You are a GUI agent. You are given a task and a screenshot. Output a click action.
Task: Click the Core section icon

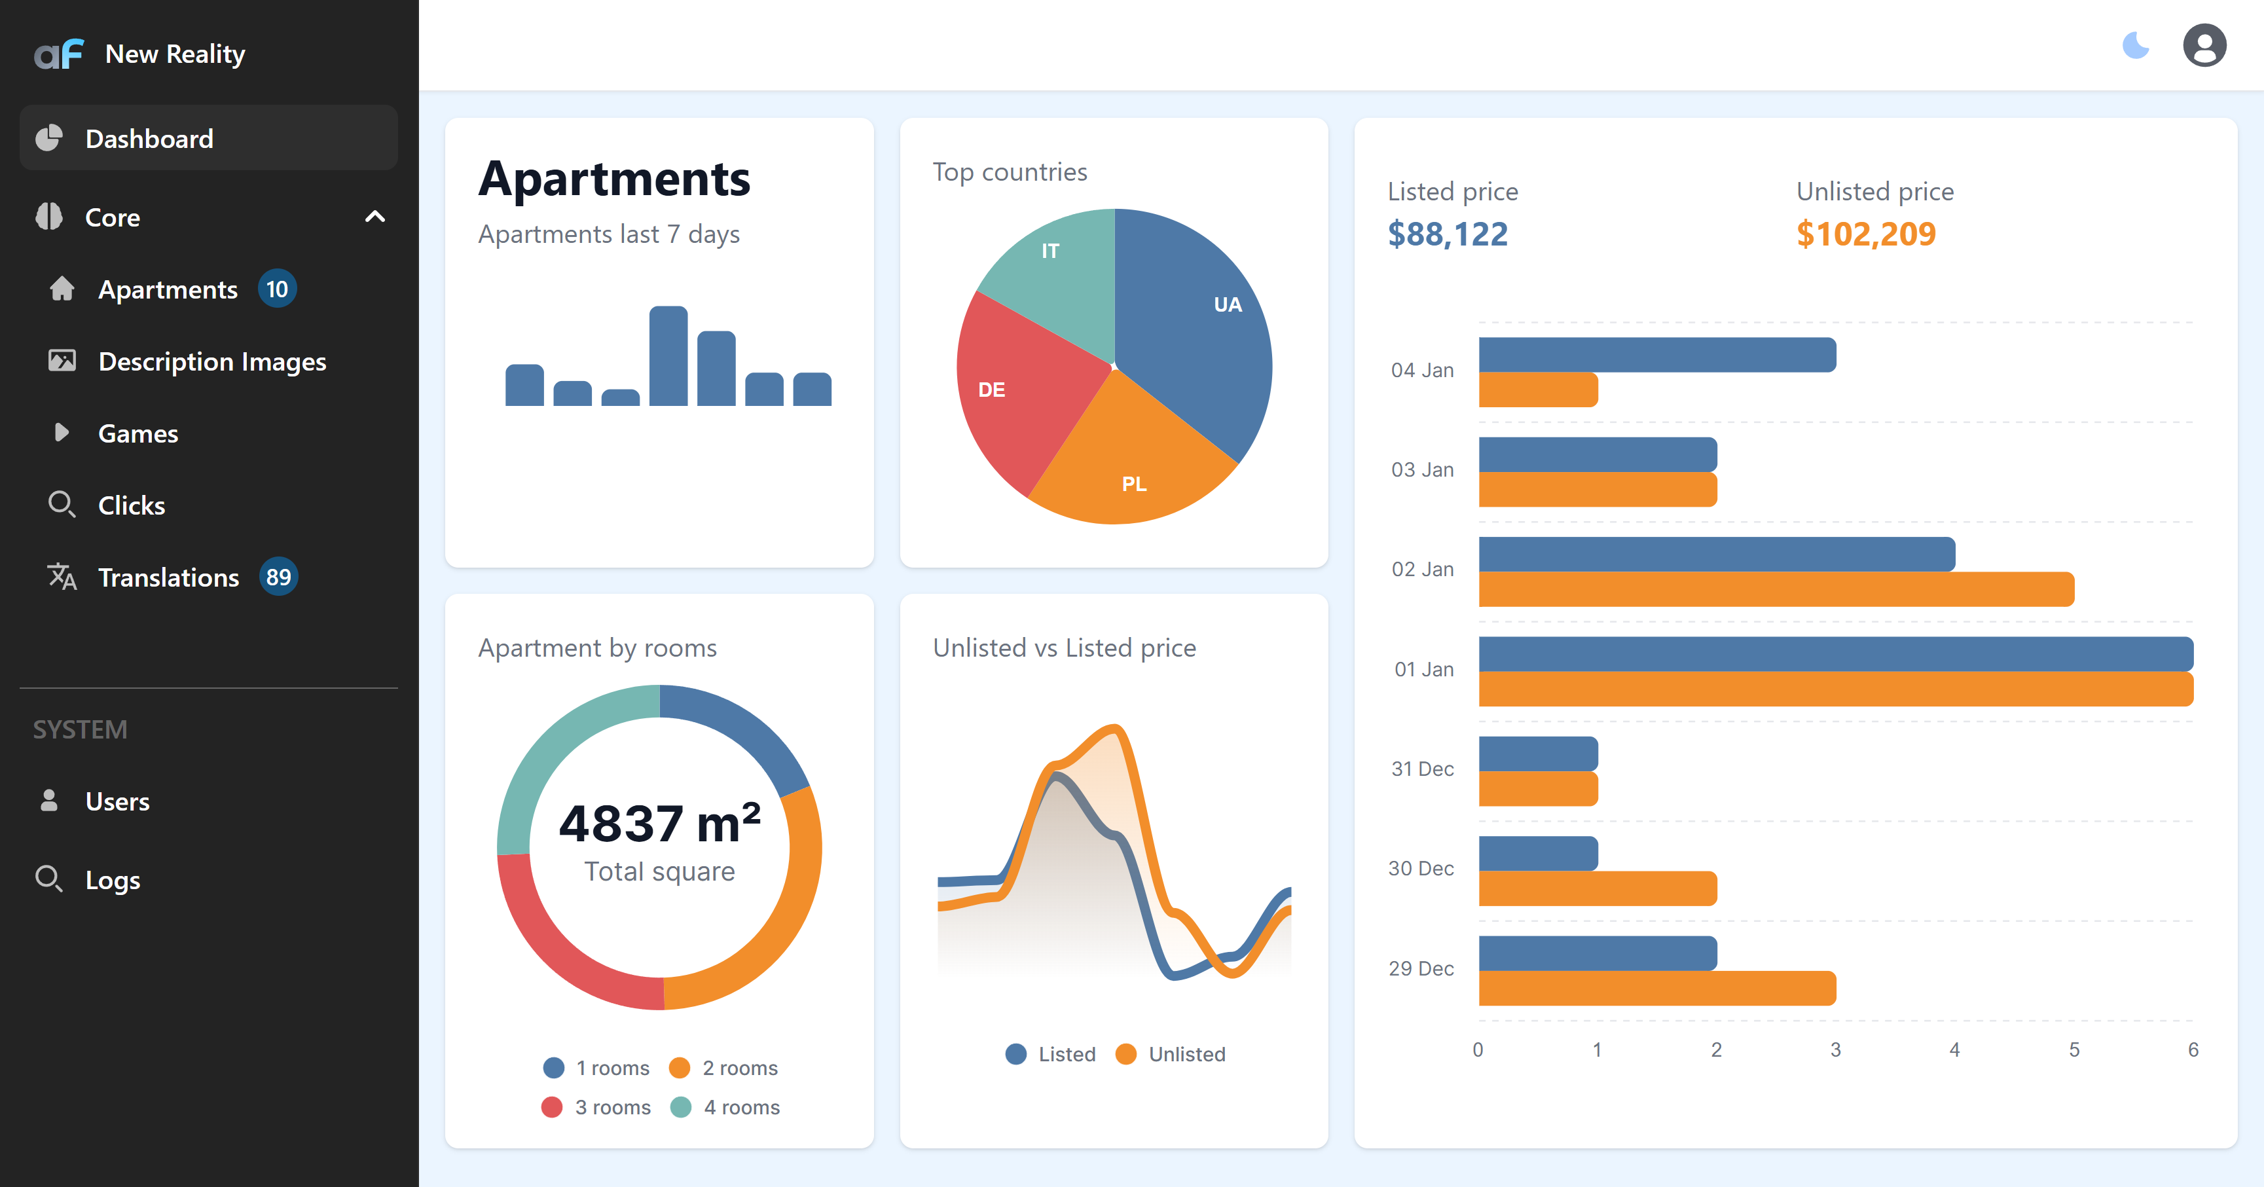pos(49,216)
